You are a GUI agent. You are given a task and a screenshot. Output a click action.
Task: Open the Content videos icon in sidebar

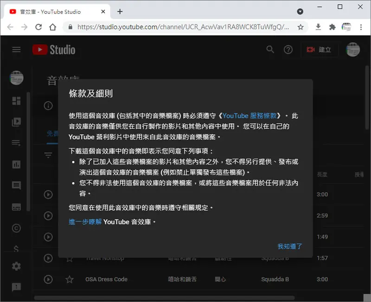(16, 122)
